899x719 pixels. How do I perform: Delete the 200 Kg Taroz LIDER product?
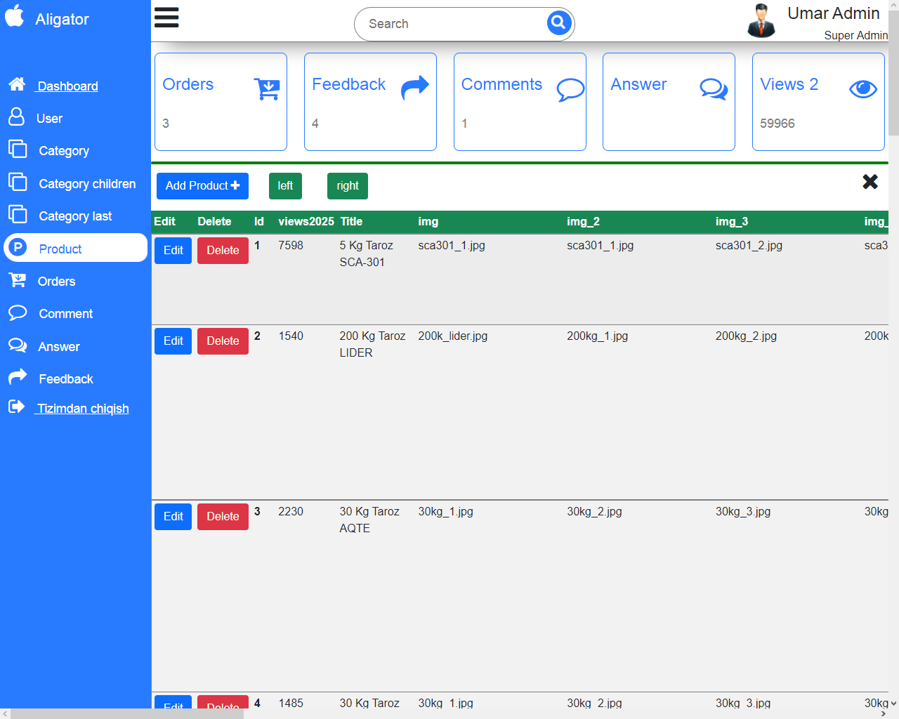pyautogui.click(x=223, y=341)
